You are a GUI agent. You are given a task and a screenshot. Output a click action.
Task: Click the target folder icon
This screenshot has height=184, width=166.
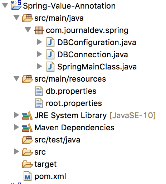(x=28, y=164)
